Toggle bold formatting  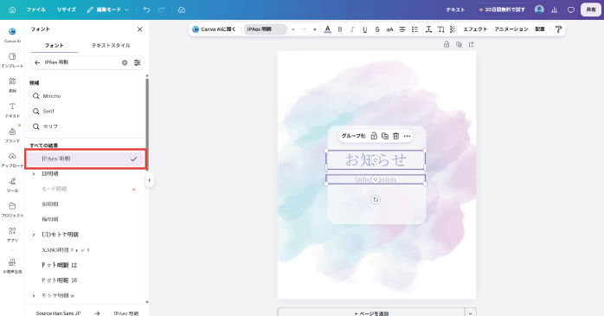tap(340, 29)
